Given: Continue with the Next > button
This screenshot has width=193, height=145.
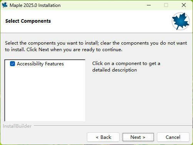Looking at the screenshot, I should pyautogui.click(x=138, y=137).
